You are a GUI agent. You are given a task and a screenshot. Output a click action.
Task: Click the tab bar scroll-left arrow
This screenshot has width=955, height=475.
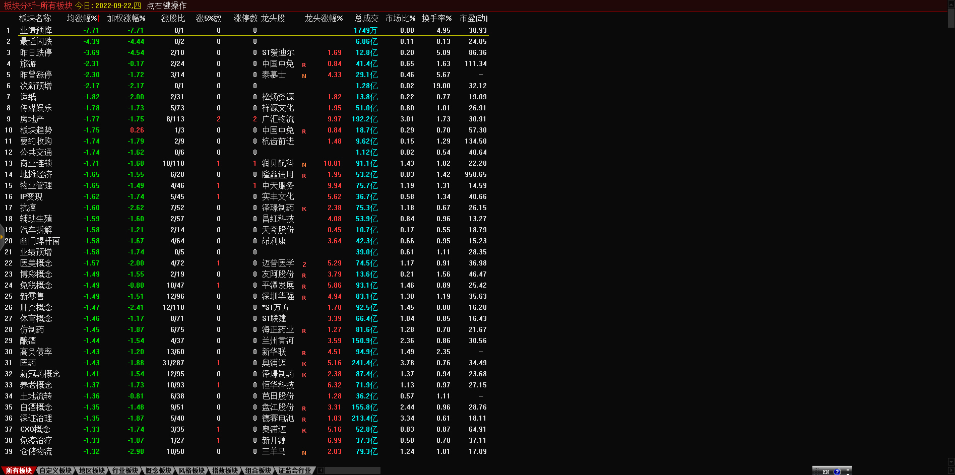[321, 470]
